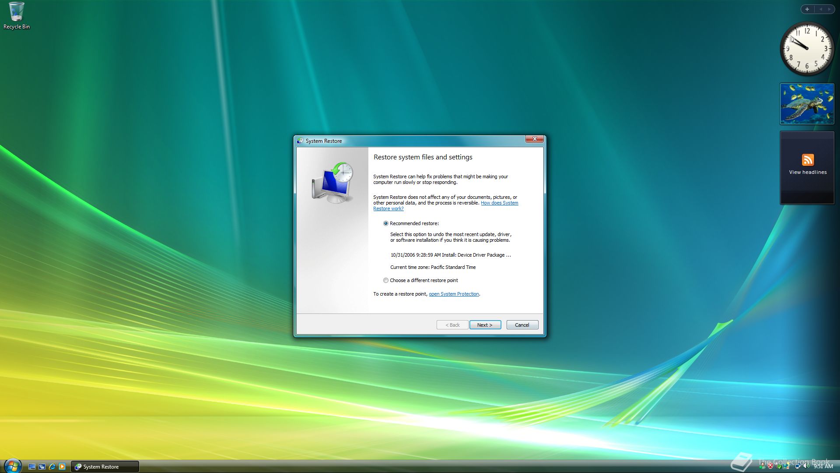Select Choose a different restore point
The width and height of the screenshot is (840, 473).
coord(385,280)
